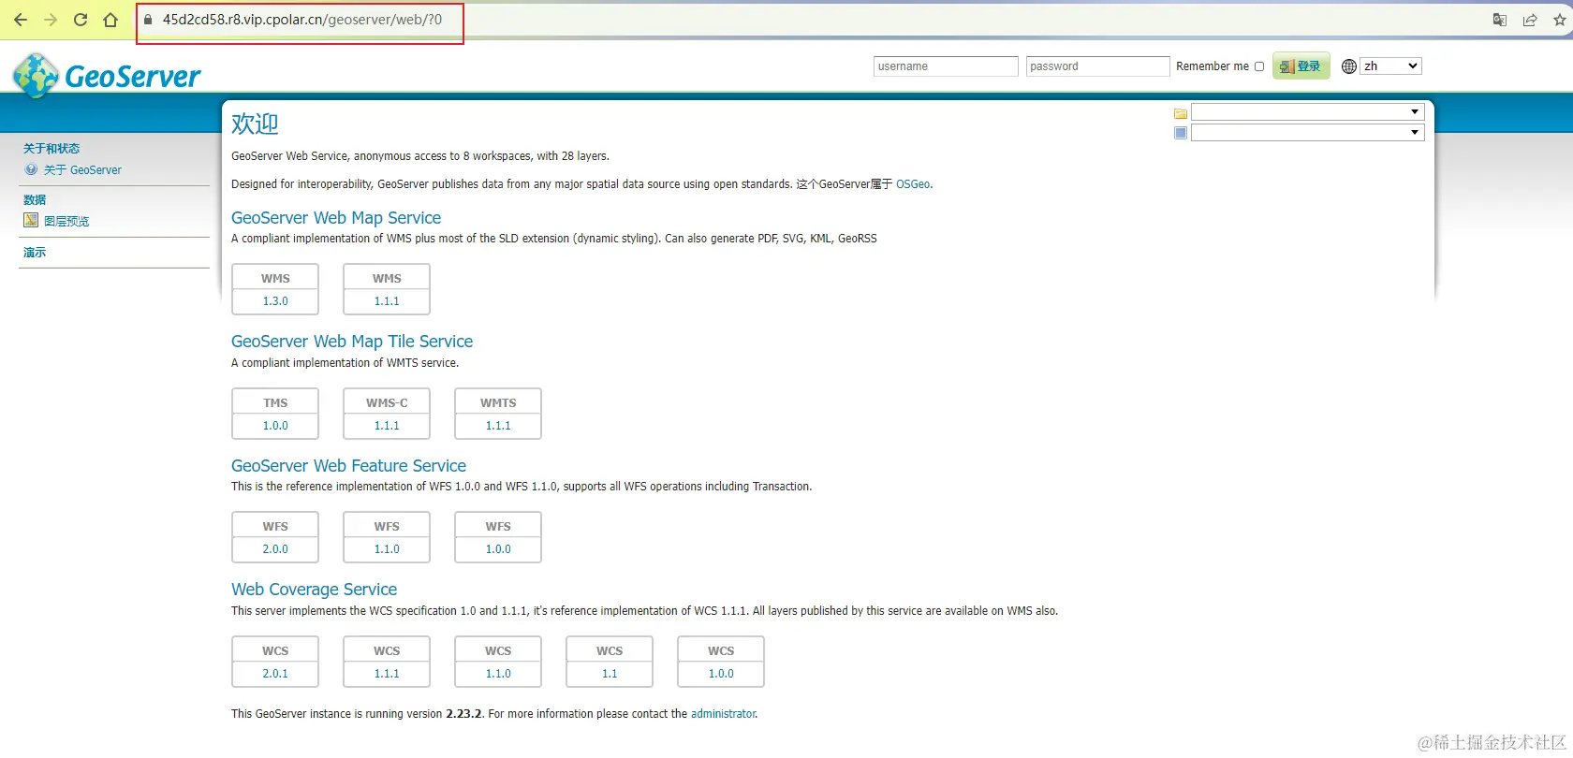Image resolution: width=1573 pixels, height=758 pixels.
Task: Open the browser home page
Action: coord(110,20)
